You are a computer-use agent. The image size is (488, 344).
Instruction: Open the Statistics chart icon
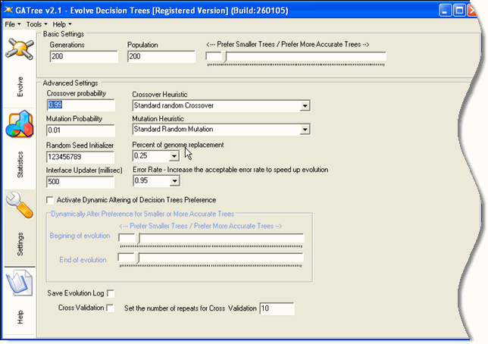click(19, 124)
